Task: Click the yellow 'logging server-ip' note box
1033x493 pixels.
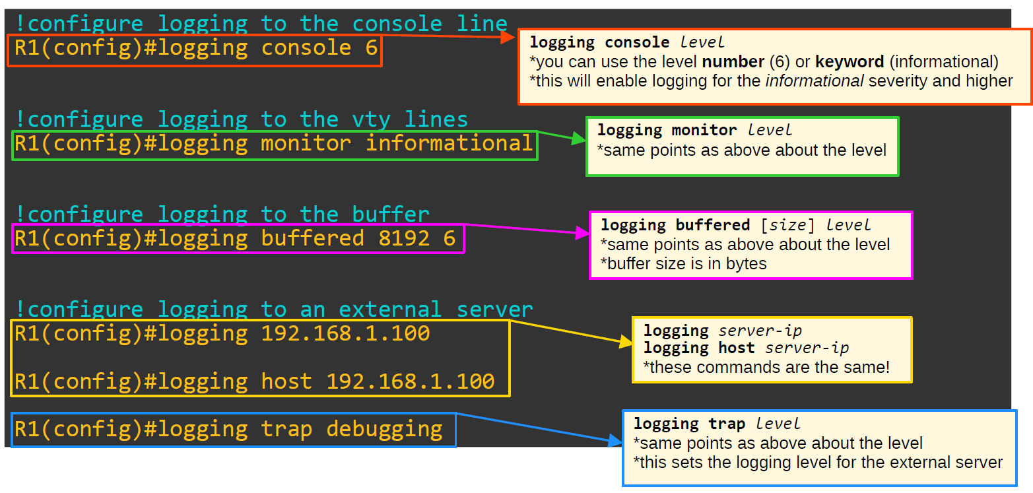Action: [x=770, y=349]
